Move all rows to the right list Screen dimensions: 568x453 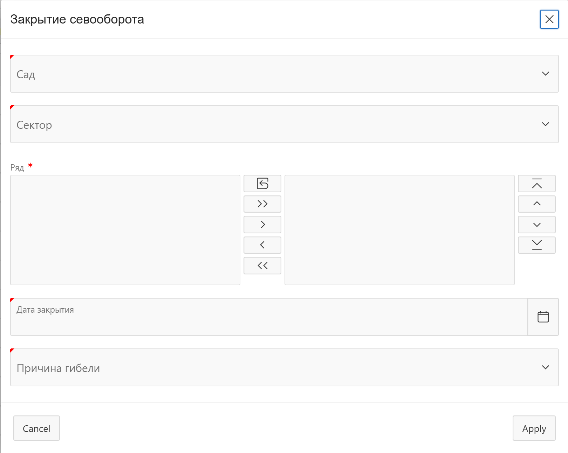(262, 204)
